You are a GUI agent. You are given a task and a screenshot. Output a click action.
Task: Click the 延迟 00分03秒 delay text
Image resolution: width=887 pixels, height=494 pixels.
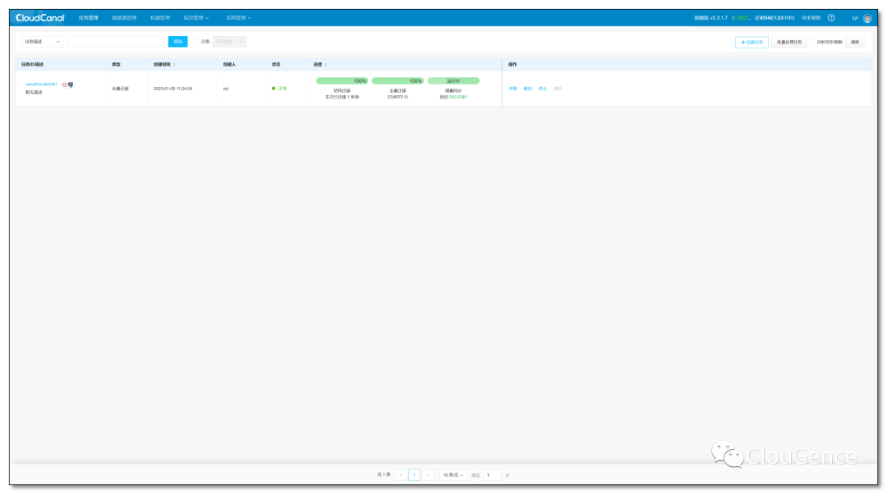[453, 97]
